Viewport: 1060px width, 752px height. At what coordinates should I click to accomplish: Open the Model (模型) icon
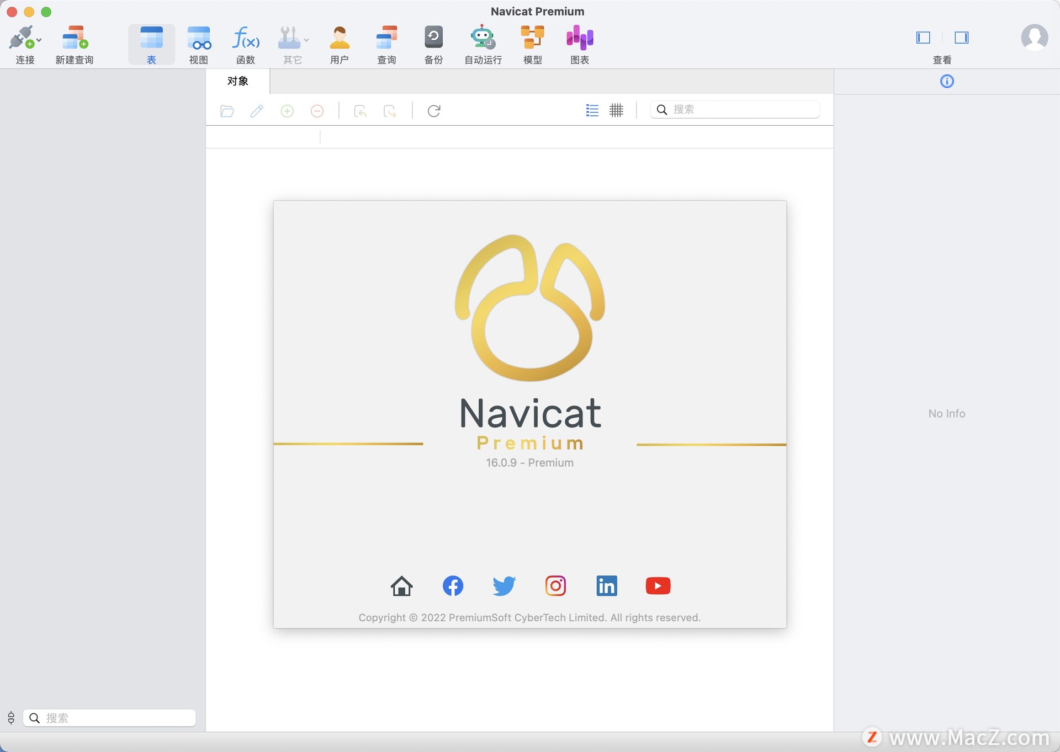[532, 38]
